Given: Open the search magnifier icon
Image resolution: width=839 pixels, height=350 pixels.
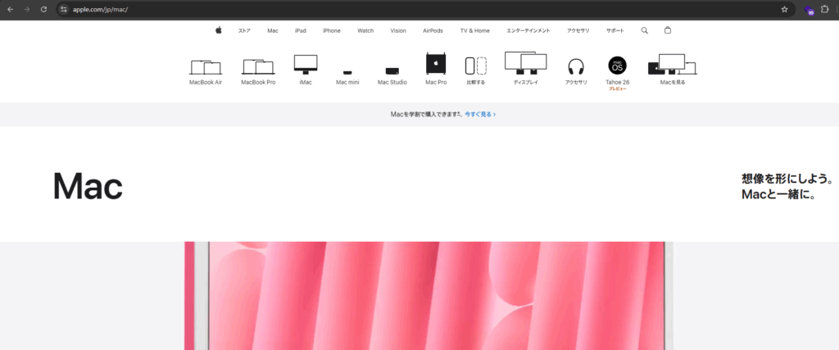Looking at the screenshot, I should click(x=645, y=30).
